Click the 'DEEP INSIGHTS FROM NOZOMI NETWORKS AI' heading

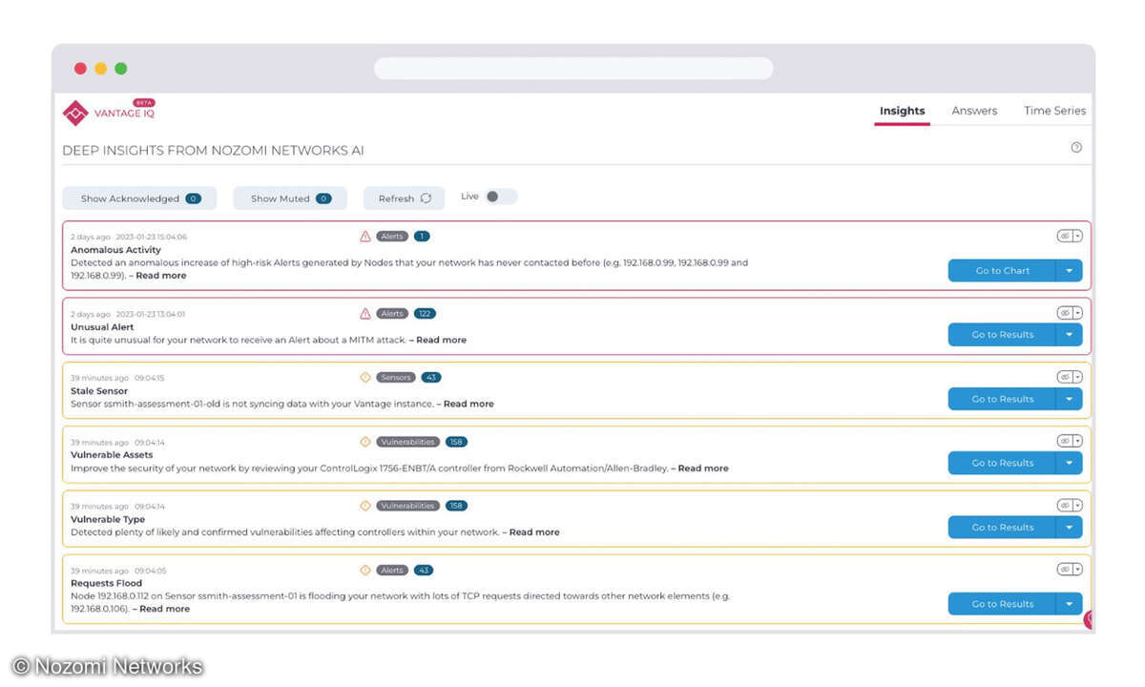coord(213,151)
